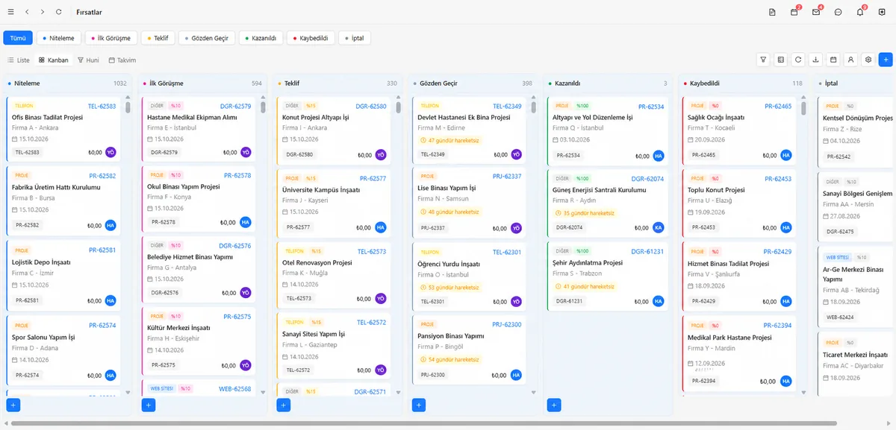Open the column layout toolbar button
This screenshot has width=896, height=430.
(x=780, y=60)
